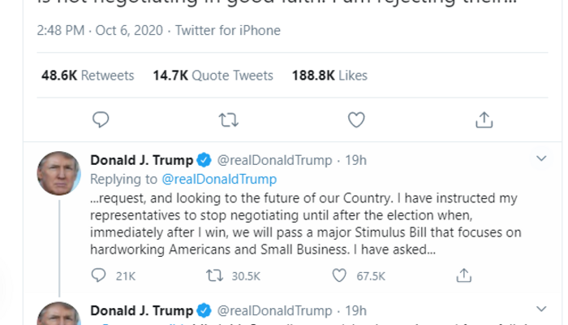Open the Donald J. Trump name on first reply

141,160
